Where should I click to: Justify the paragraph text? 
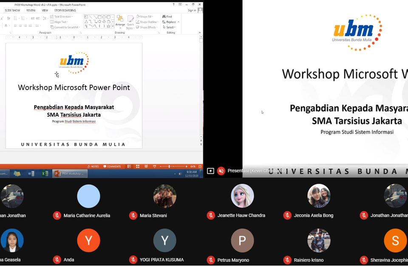pyautogui.click(x=30, y=25)
